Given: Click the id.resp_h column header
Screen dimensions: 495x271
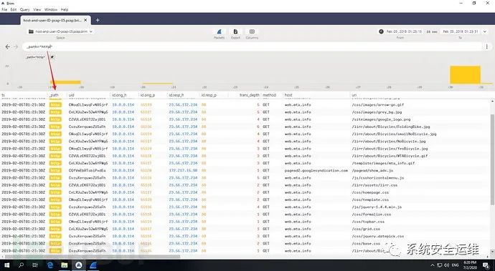Looking at the screenshot, I should (x=176, y=94).
